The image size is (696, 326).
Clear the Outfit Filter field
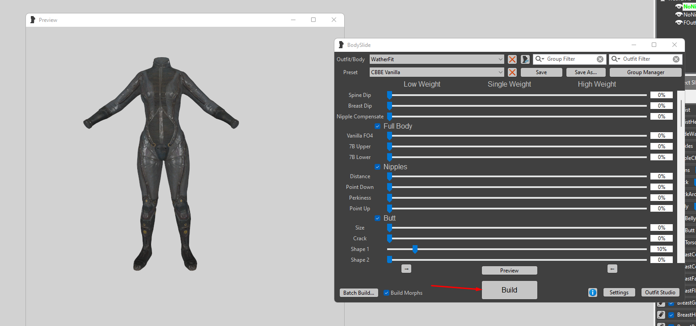(676, 59)
